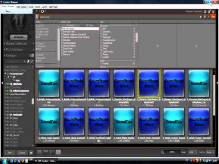This screenshot has width=219, height=164.
Task: Open the Windows Start menu
Action: [x=4, y=161]
